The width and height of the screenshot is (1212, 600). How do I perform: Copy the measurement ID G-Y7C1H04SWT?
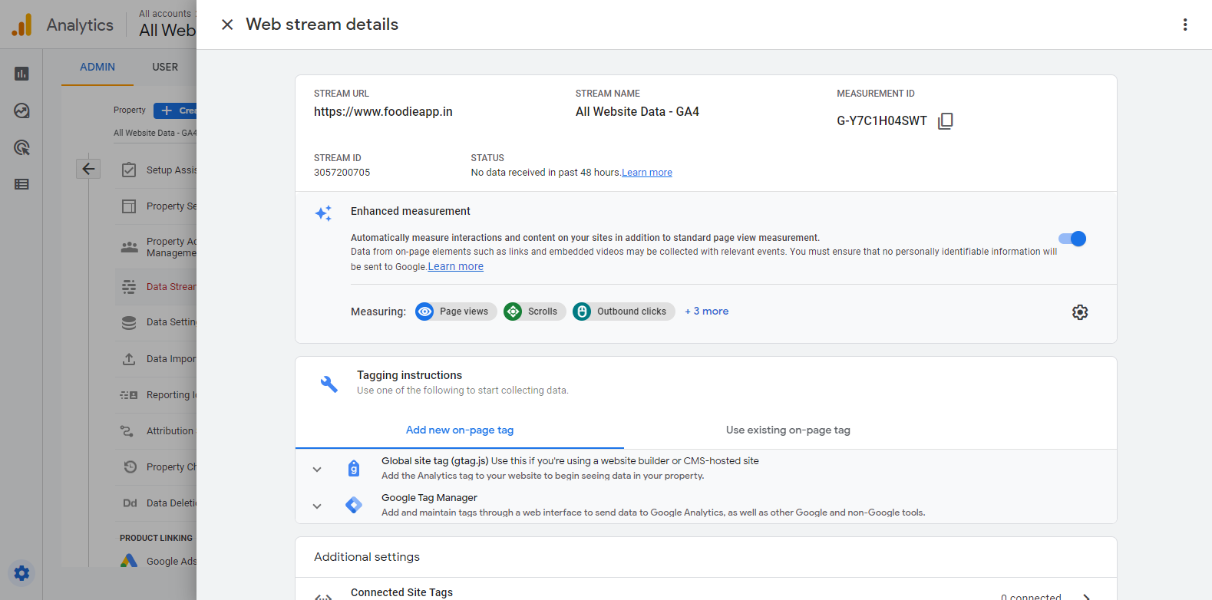tap(946, 121)
